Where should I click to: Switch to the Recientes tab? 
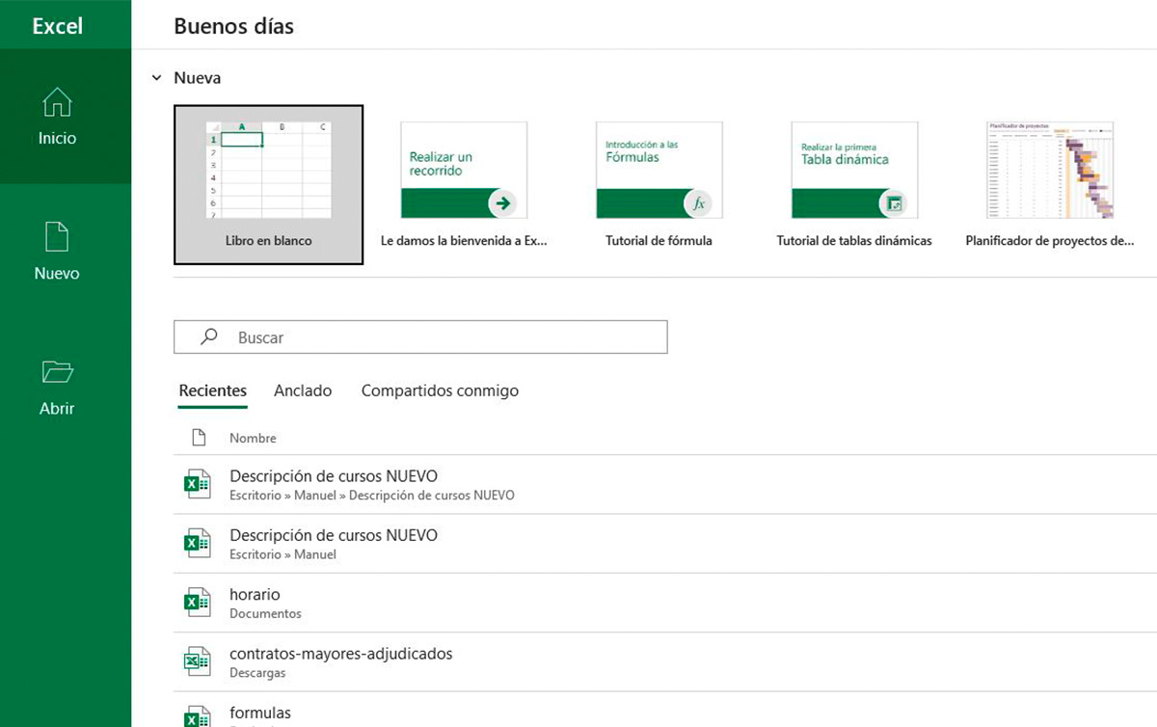coord(213,390)
